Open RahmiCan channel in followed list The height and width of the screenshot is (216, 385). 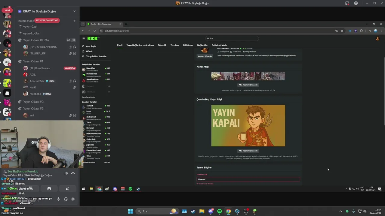(x=96, y=69)
